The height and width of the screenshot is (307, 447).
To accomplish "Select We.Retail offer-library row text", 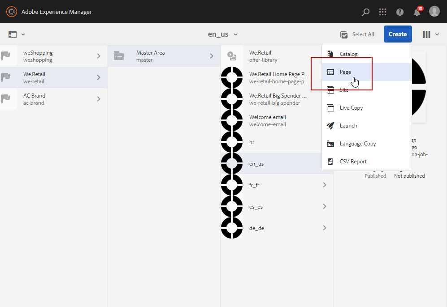I will click(x=263, y=56).
